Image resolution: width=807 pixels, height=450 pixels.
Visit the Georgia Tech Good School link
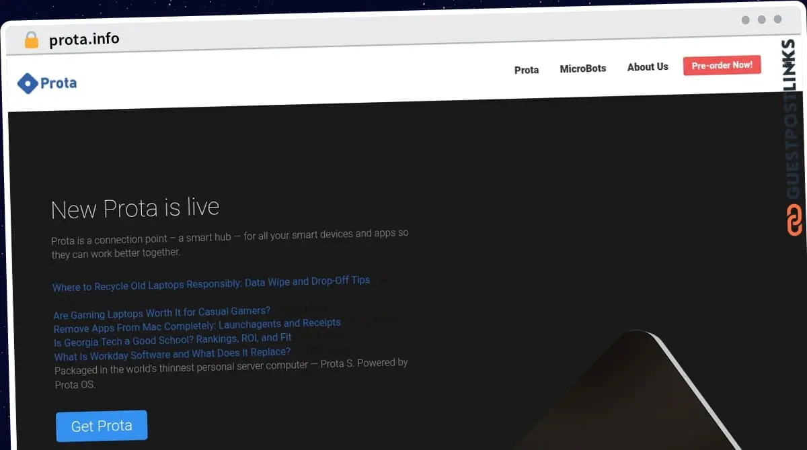(172, 341)
